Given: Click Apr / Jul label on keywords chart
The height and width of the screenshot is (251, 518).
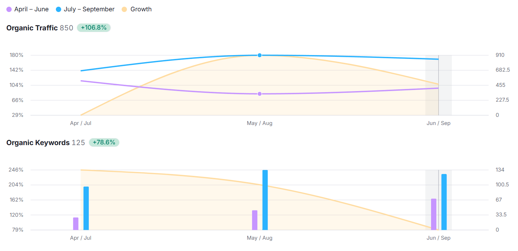Looking at the screenshot, I should point(81,238).
